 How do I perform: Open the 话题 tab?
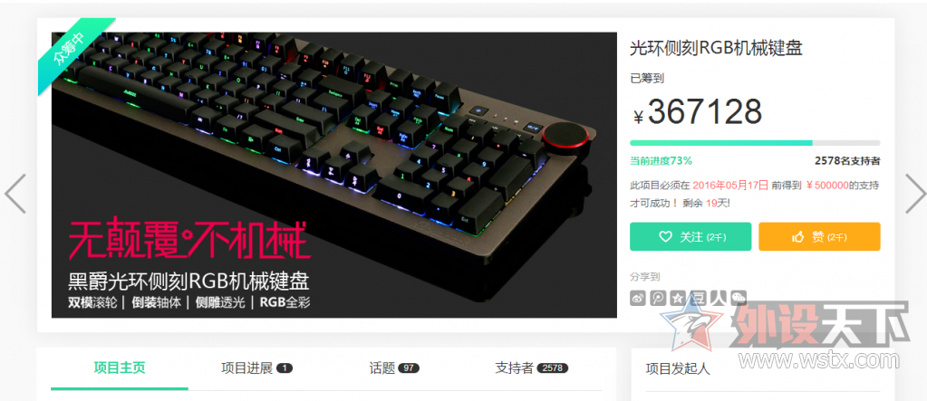pyautogui.click(x=394, y=368)
